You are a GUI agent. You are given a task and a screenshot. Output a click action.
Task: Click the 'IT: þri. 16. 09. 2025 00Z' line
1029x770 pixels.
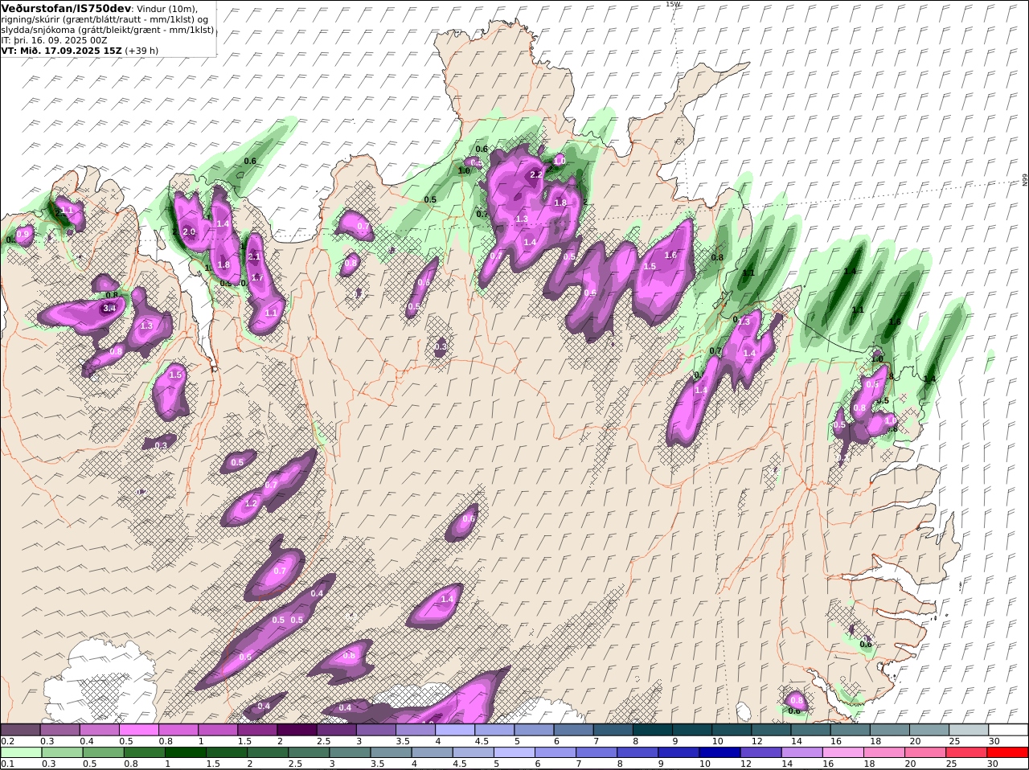[53, 40]
